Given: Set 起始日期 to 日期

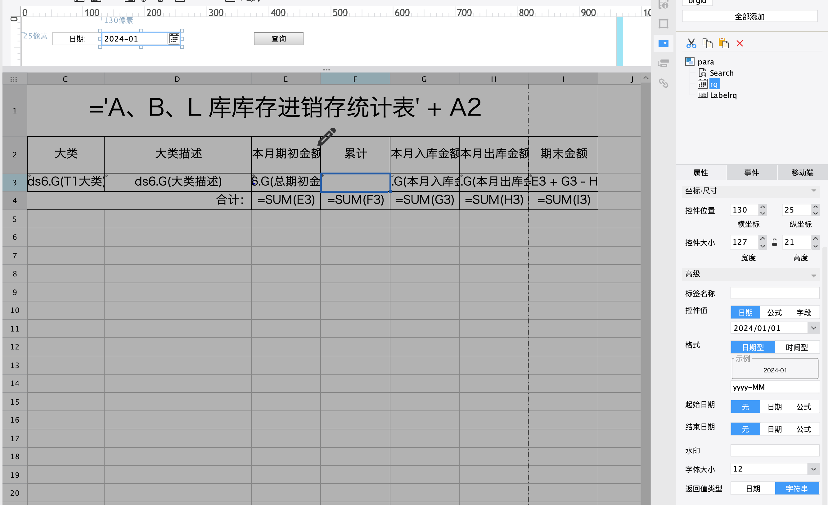Looking at the screenshot, I should 775,407.
